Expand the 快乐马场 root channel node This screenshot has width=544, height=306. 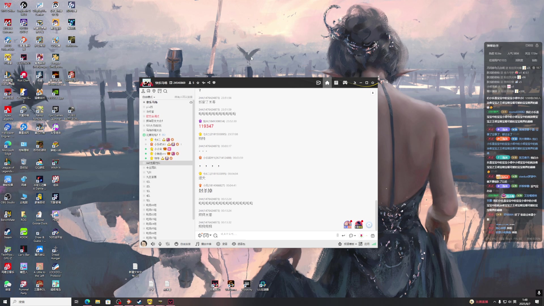point(144,102)
